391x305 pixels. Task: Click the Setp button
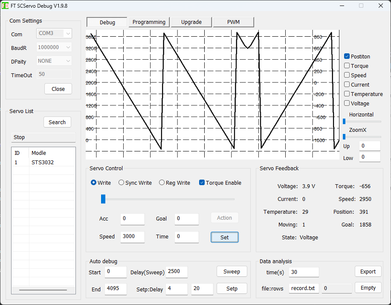tap(232, 288)
